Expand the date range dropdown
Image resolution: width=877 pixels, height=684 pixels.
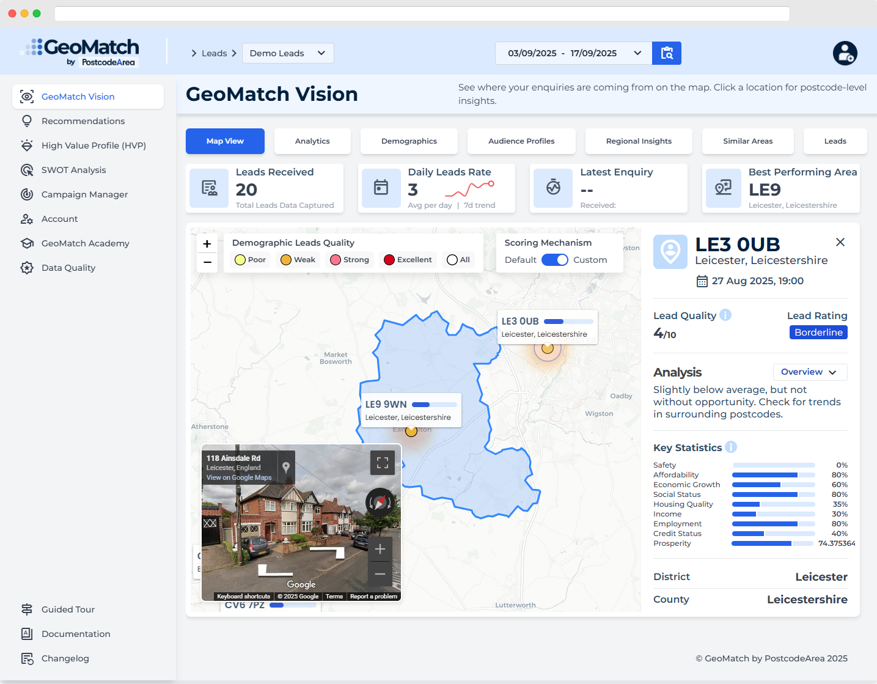click(x=637, y=53)
